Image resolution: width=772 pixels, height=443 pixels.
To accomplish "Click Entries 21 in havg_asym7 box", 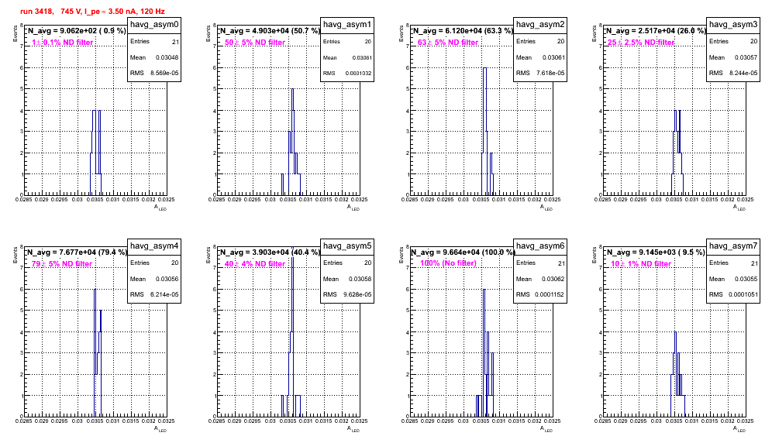I will [x=733, y=263].
